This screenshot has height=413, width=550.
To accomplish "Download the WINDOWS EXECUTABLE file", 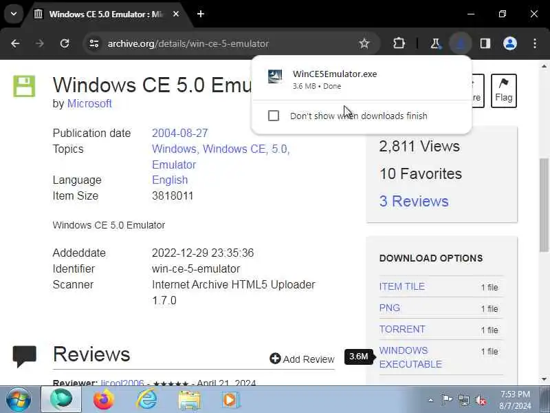I will click(410, 357).
